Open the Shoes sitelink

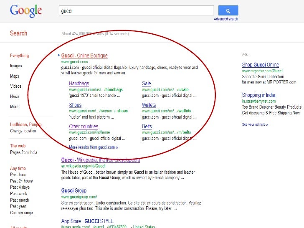click(75, 105)
